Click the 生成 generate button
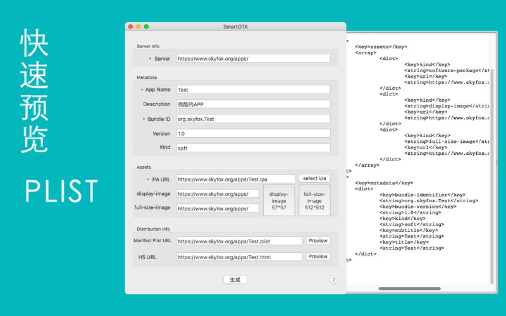The height and width of the screenshot is (316, 506). click(235, 279)
